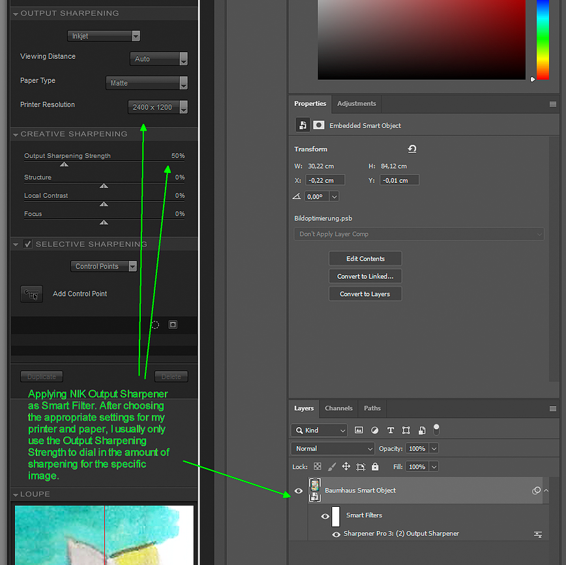Click the reset transform arrow icon

point(412,149)
